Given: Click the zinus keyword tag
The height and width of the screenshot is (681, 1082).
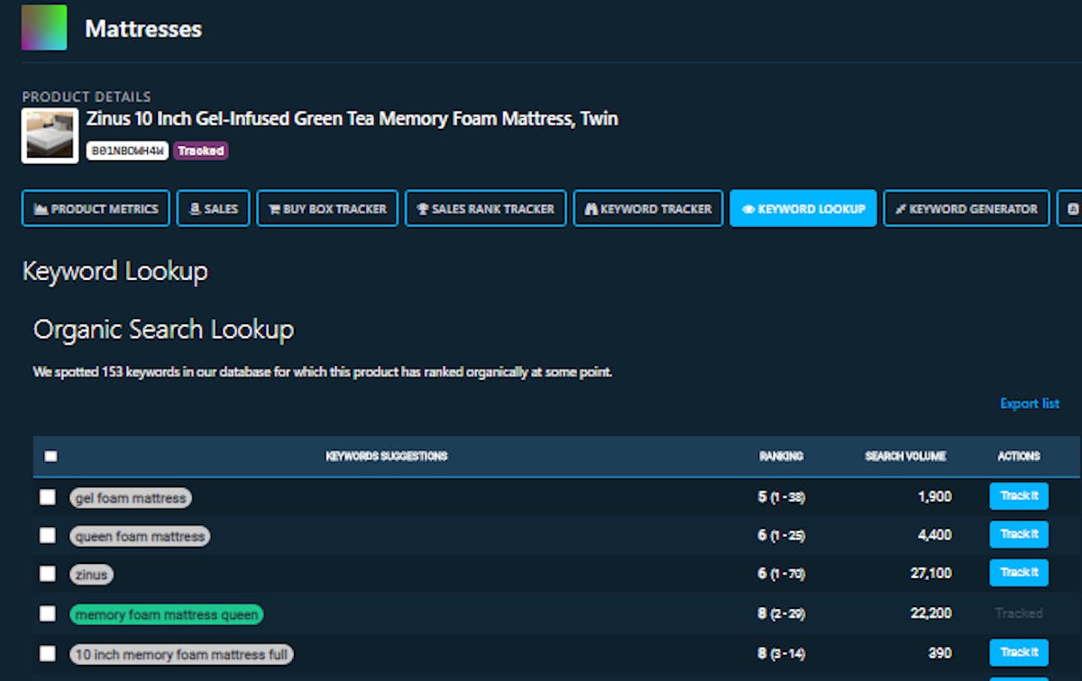Looking at the screenshot, I should (92, 574).
